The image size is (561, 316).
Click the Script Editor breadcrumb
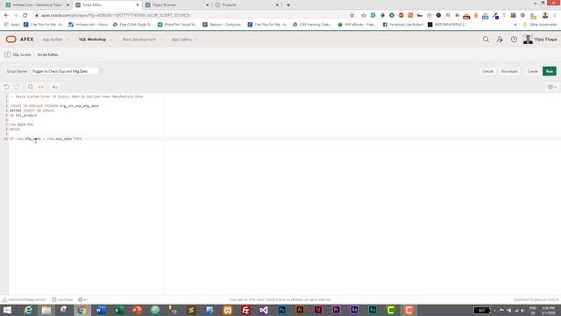coord(47,54)
